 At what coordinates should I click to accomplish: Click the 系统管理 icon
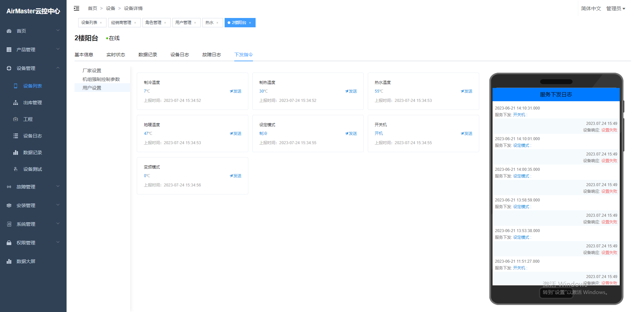(x=9, y=224)
